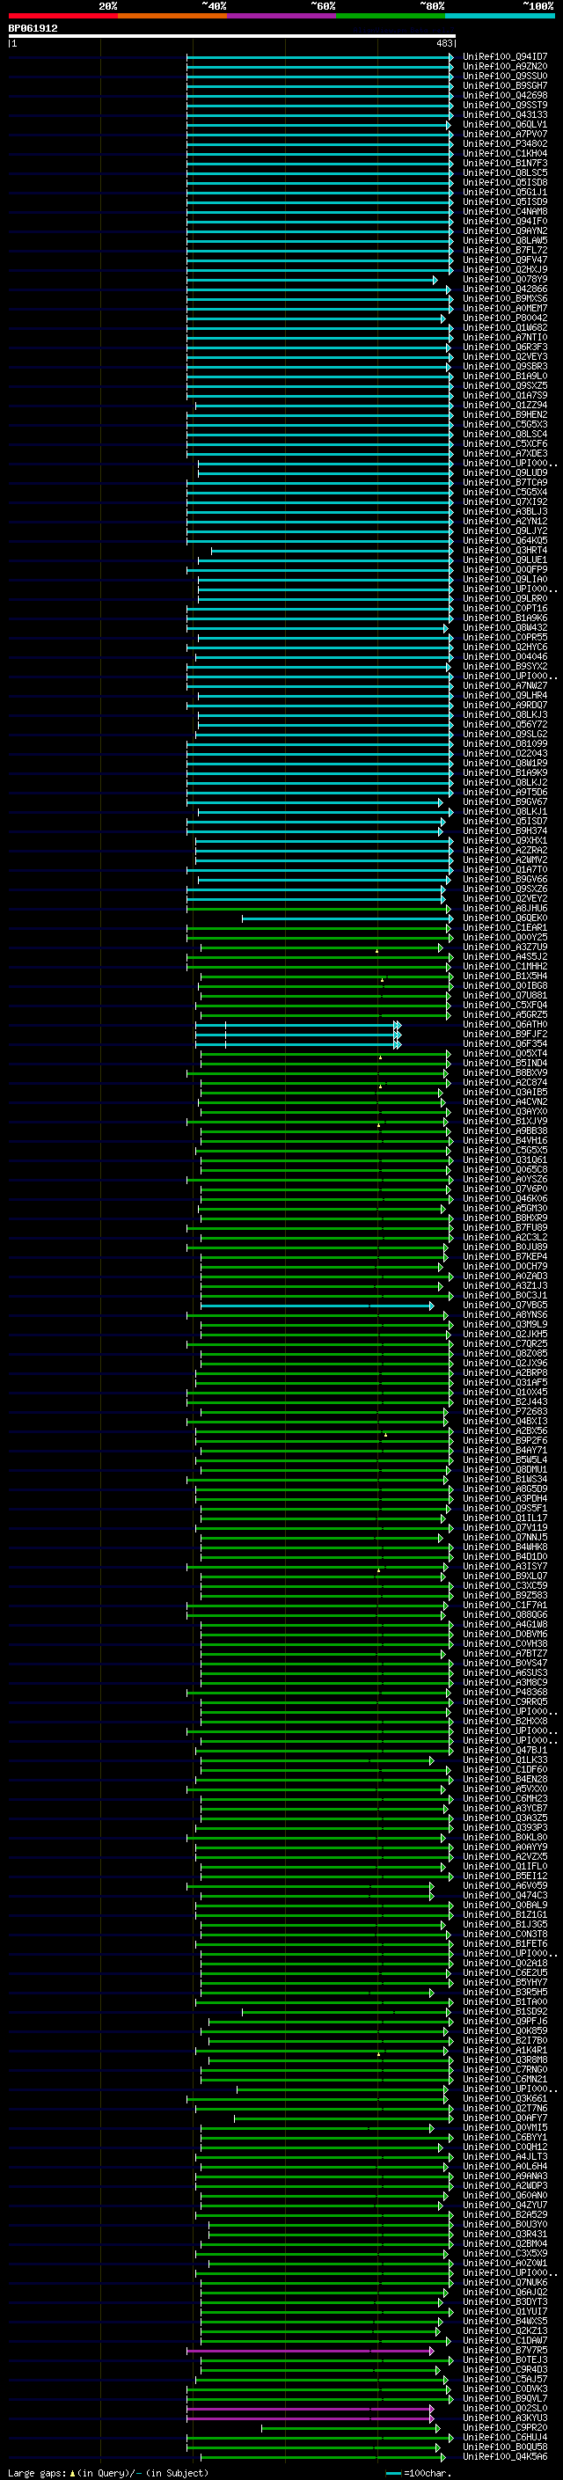The height and width of the screenshot is (2480, 563).
Task: Click the cyan ~100% identity legend segment
Action: coord(501,16)
